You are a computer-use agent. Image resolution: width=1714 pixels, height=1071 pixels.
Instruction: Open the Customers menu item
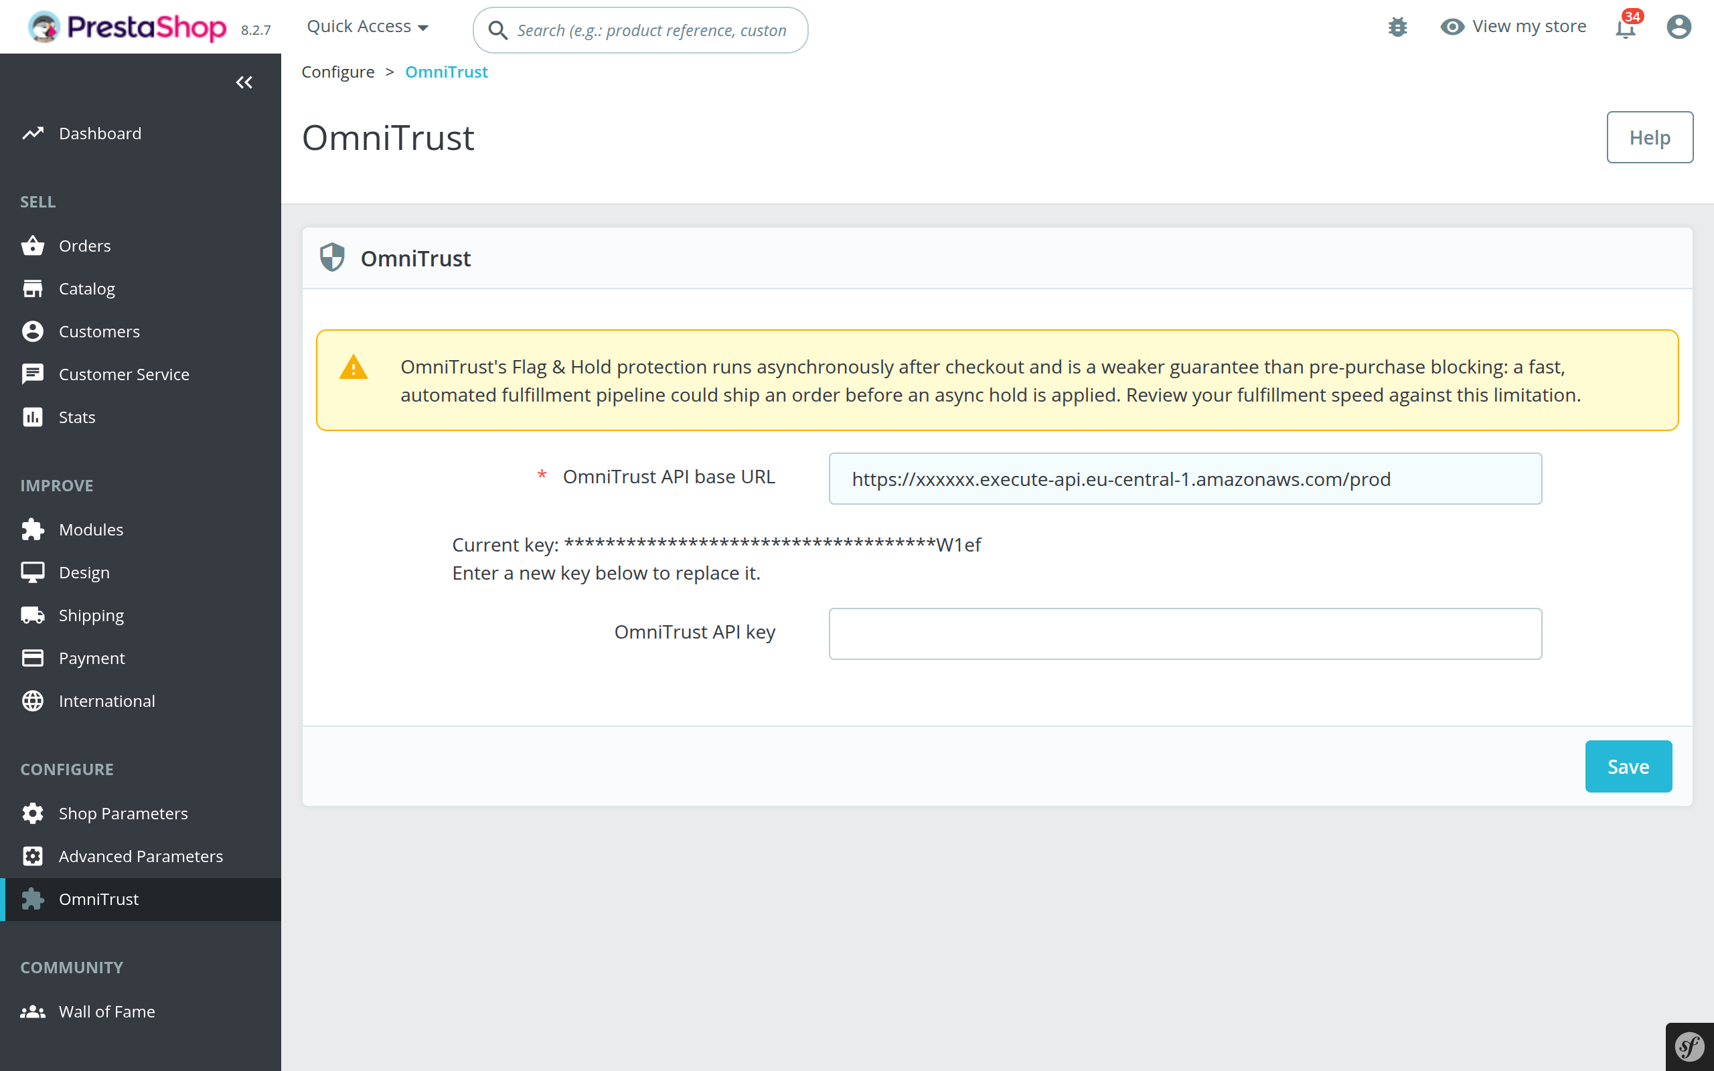coord(140,331)
